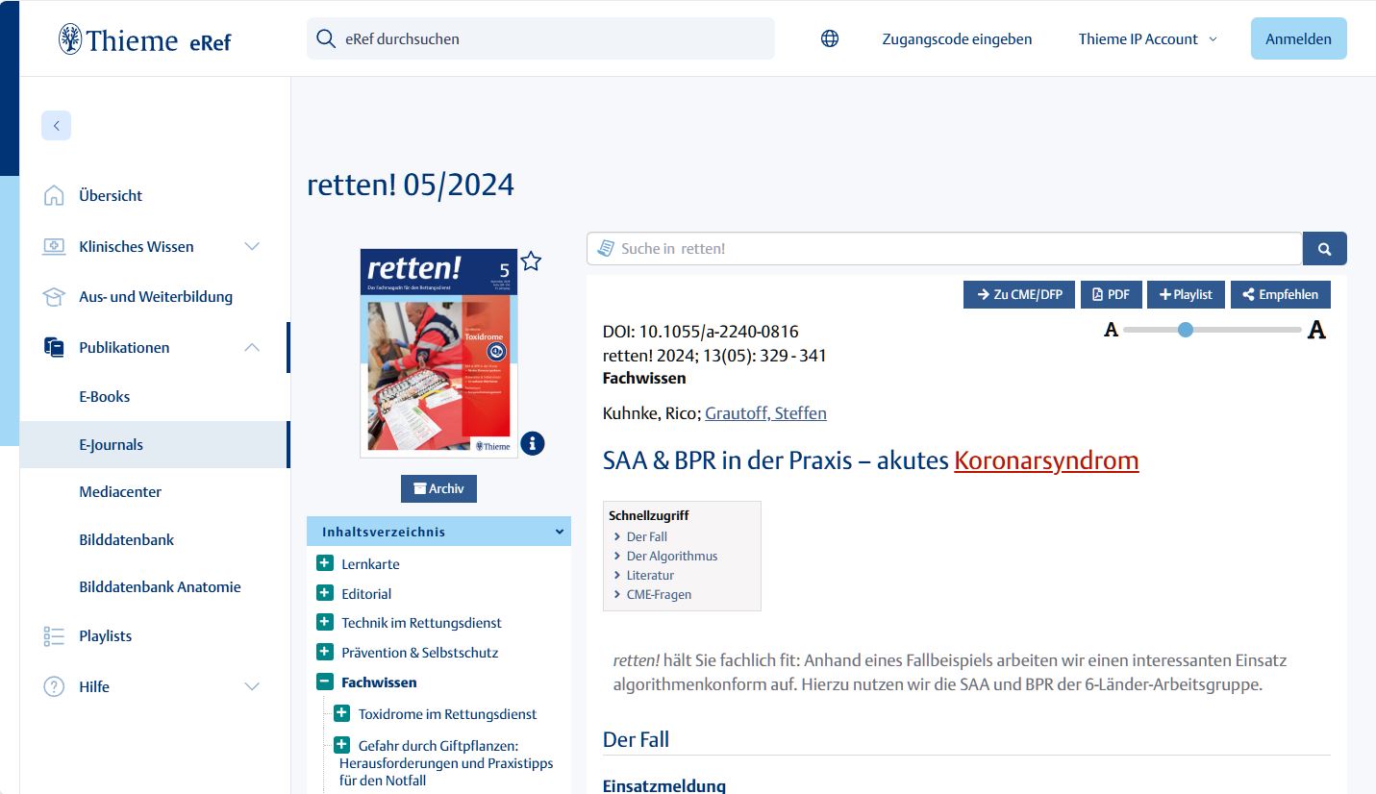Open E-Books in sidebar
Viewport: 1376px width, 794px height.
coord(105,397)
